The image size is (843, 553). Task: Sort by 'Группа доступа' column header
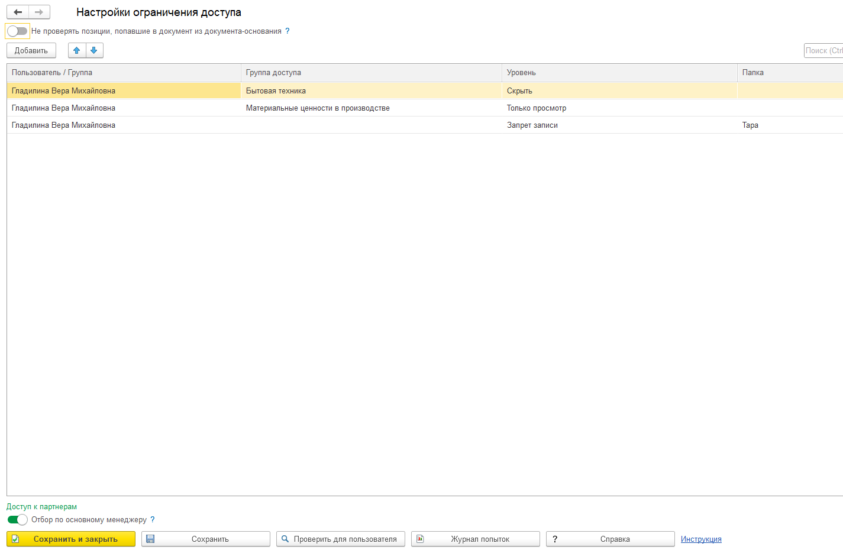(372, 73)
